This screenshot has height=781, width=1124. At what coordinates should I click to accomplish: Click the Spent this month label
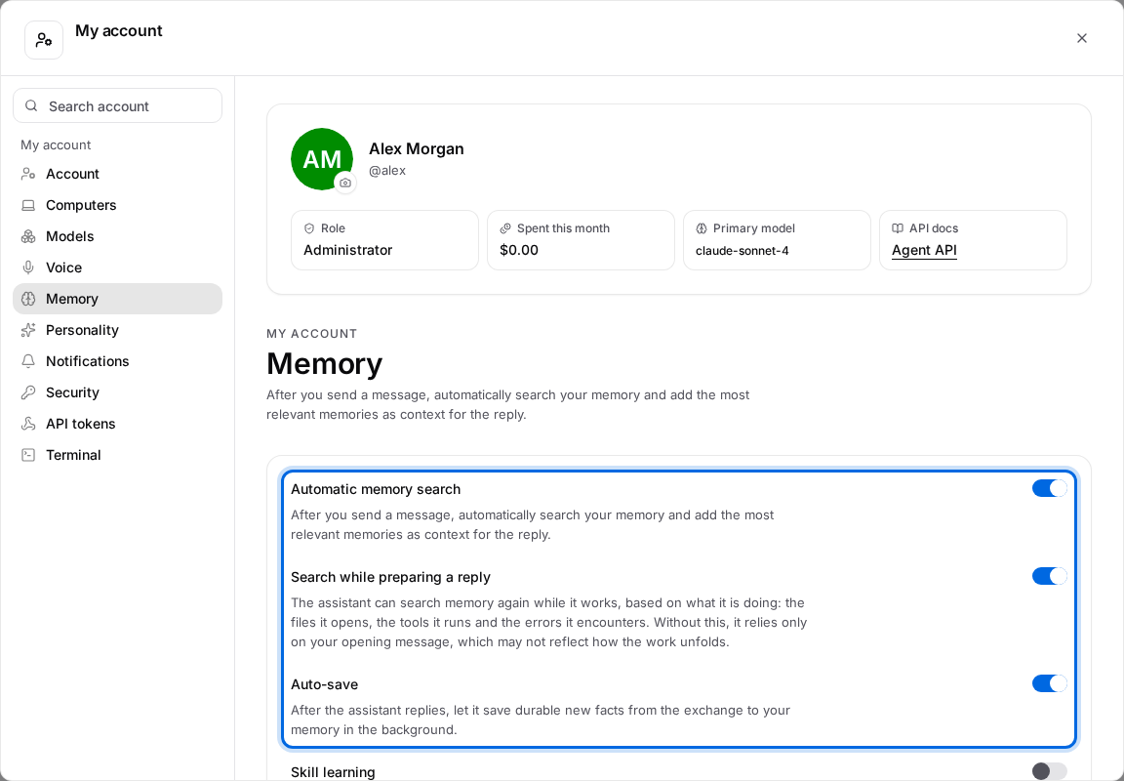tap(563, 228)
